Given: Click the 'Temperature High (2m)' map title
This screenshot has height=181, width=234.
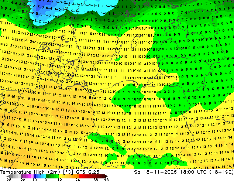Looking at the screenshot, I should 30,172.
